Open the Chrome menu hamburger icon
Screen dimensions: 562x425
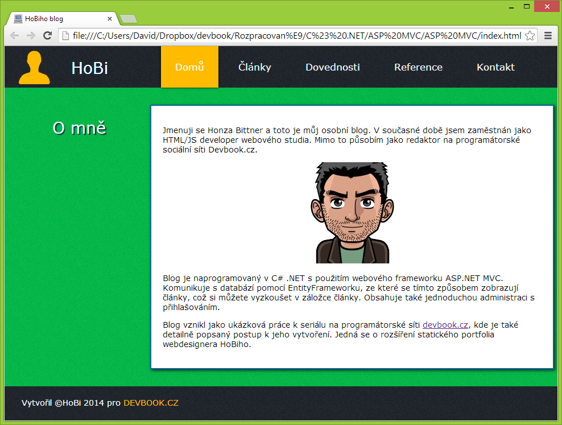548,35
